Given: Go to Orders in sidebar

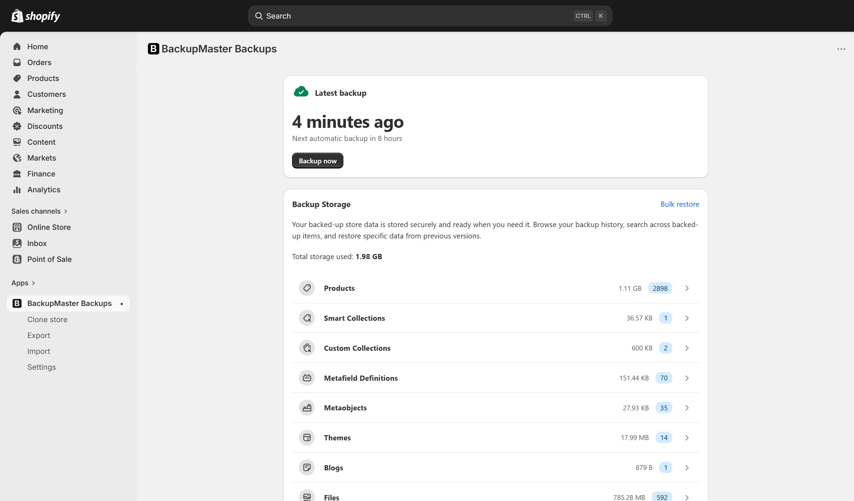Looking at the screenshot, I should pos(68,62).
